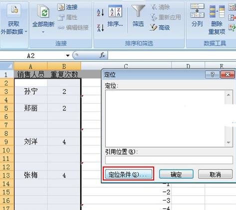
Task: Select the column B header
Action: (64, 66)
